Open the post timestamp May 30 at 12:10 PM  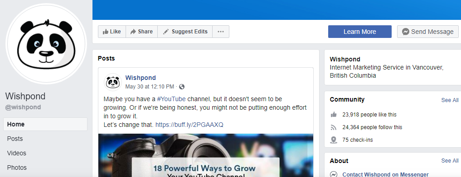[x=150, y=87]
